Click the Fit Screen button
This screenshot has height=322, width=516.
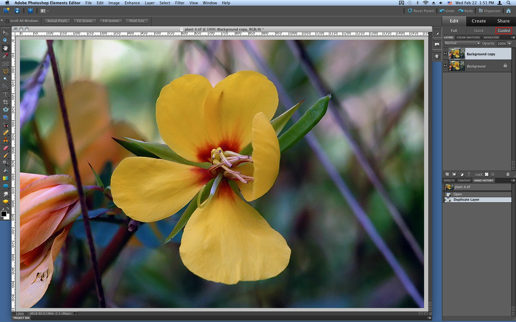pos(84,21)
